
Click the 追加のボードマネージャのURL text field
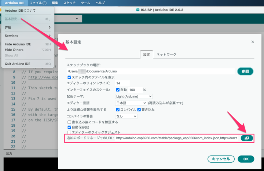[x=177, y=138]
